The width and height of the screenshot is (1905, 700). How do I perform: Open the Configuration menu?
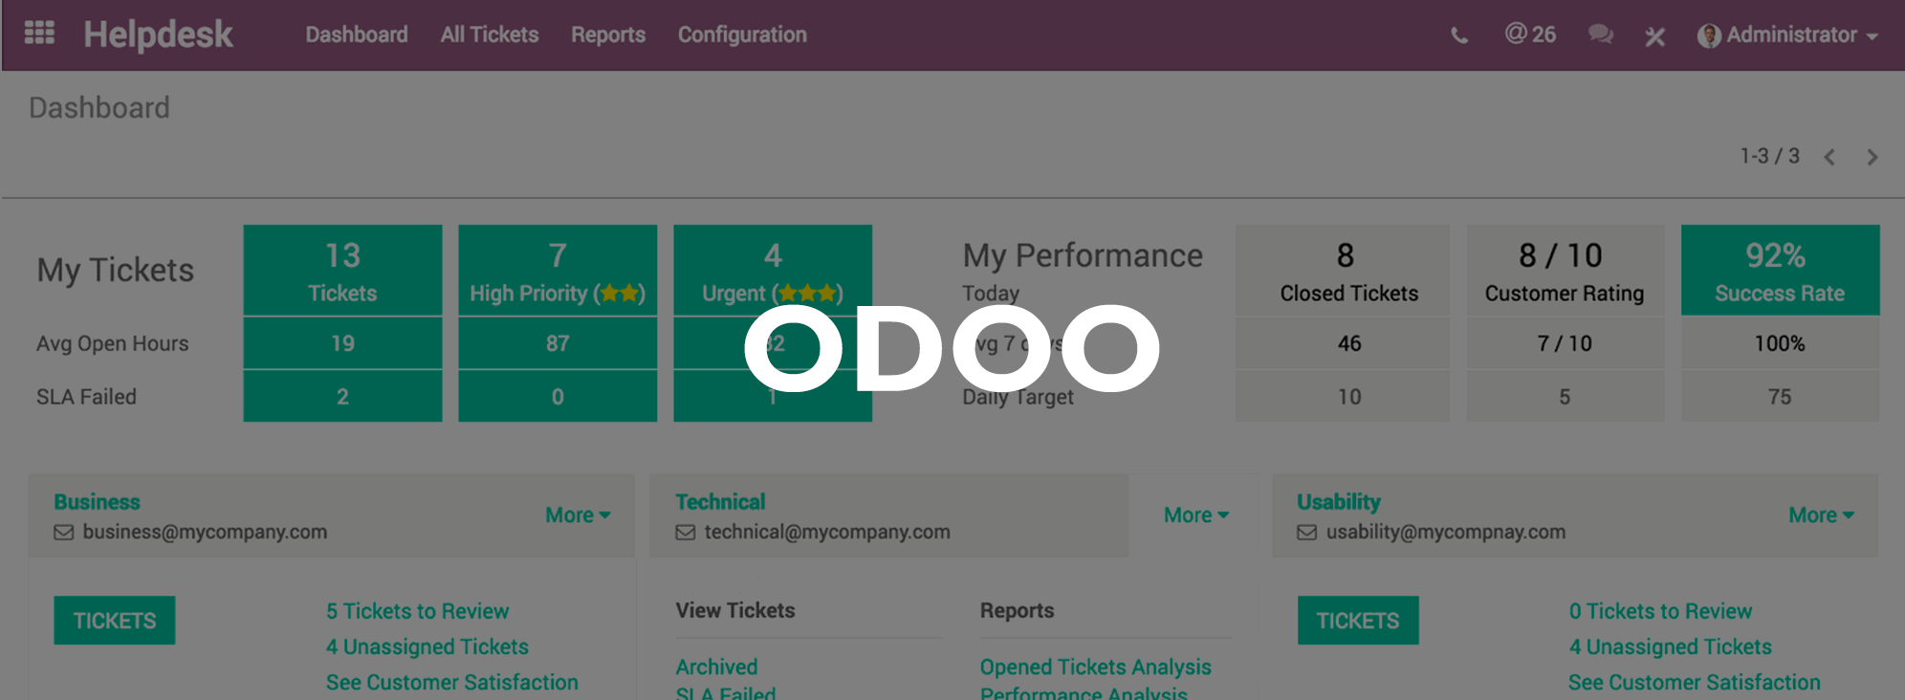point(742,34)
